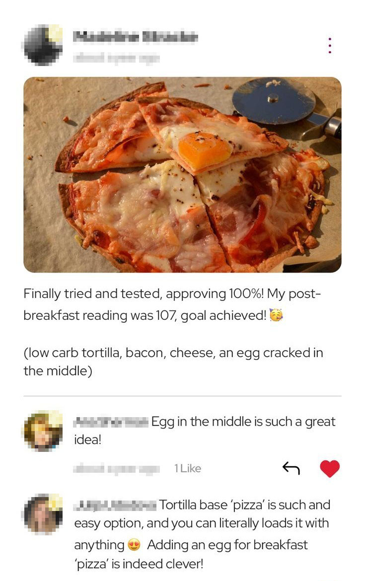Open the three-dot post options menu
Image resolution: width=365 pixels, height=581 pixels.
point(330,45)
